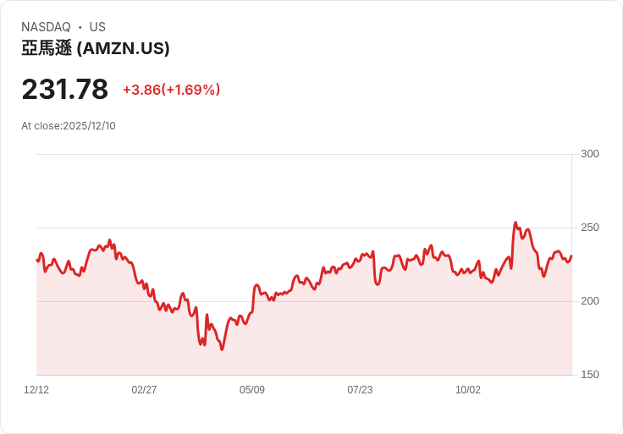The width and height of the screenshot is (623, 434).
Task: Click the 02/27 date on the x-axis
Action: coord(144,390)
